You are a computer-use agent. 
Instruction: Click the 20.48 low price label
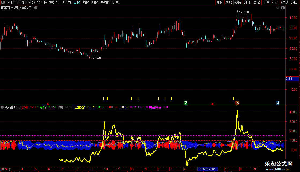coord(97,58)
